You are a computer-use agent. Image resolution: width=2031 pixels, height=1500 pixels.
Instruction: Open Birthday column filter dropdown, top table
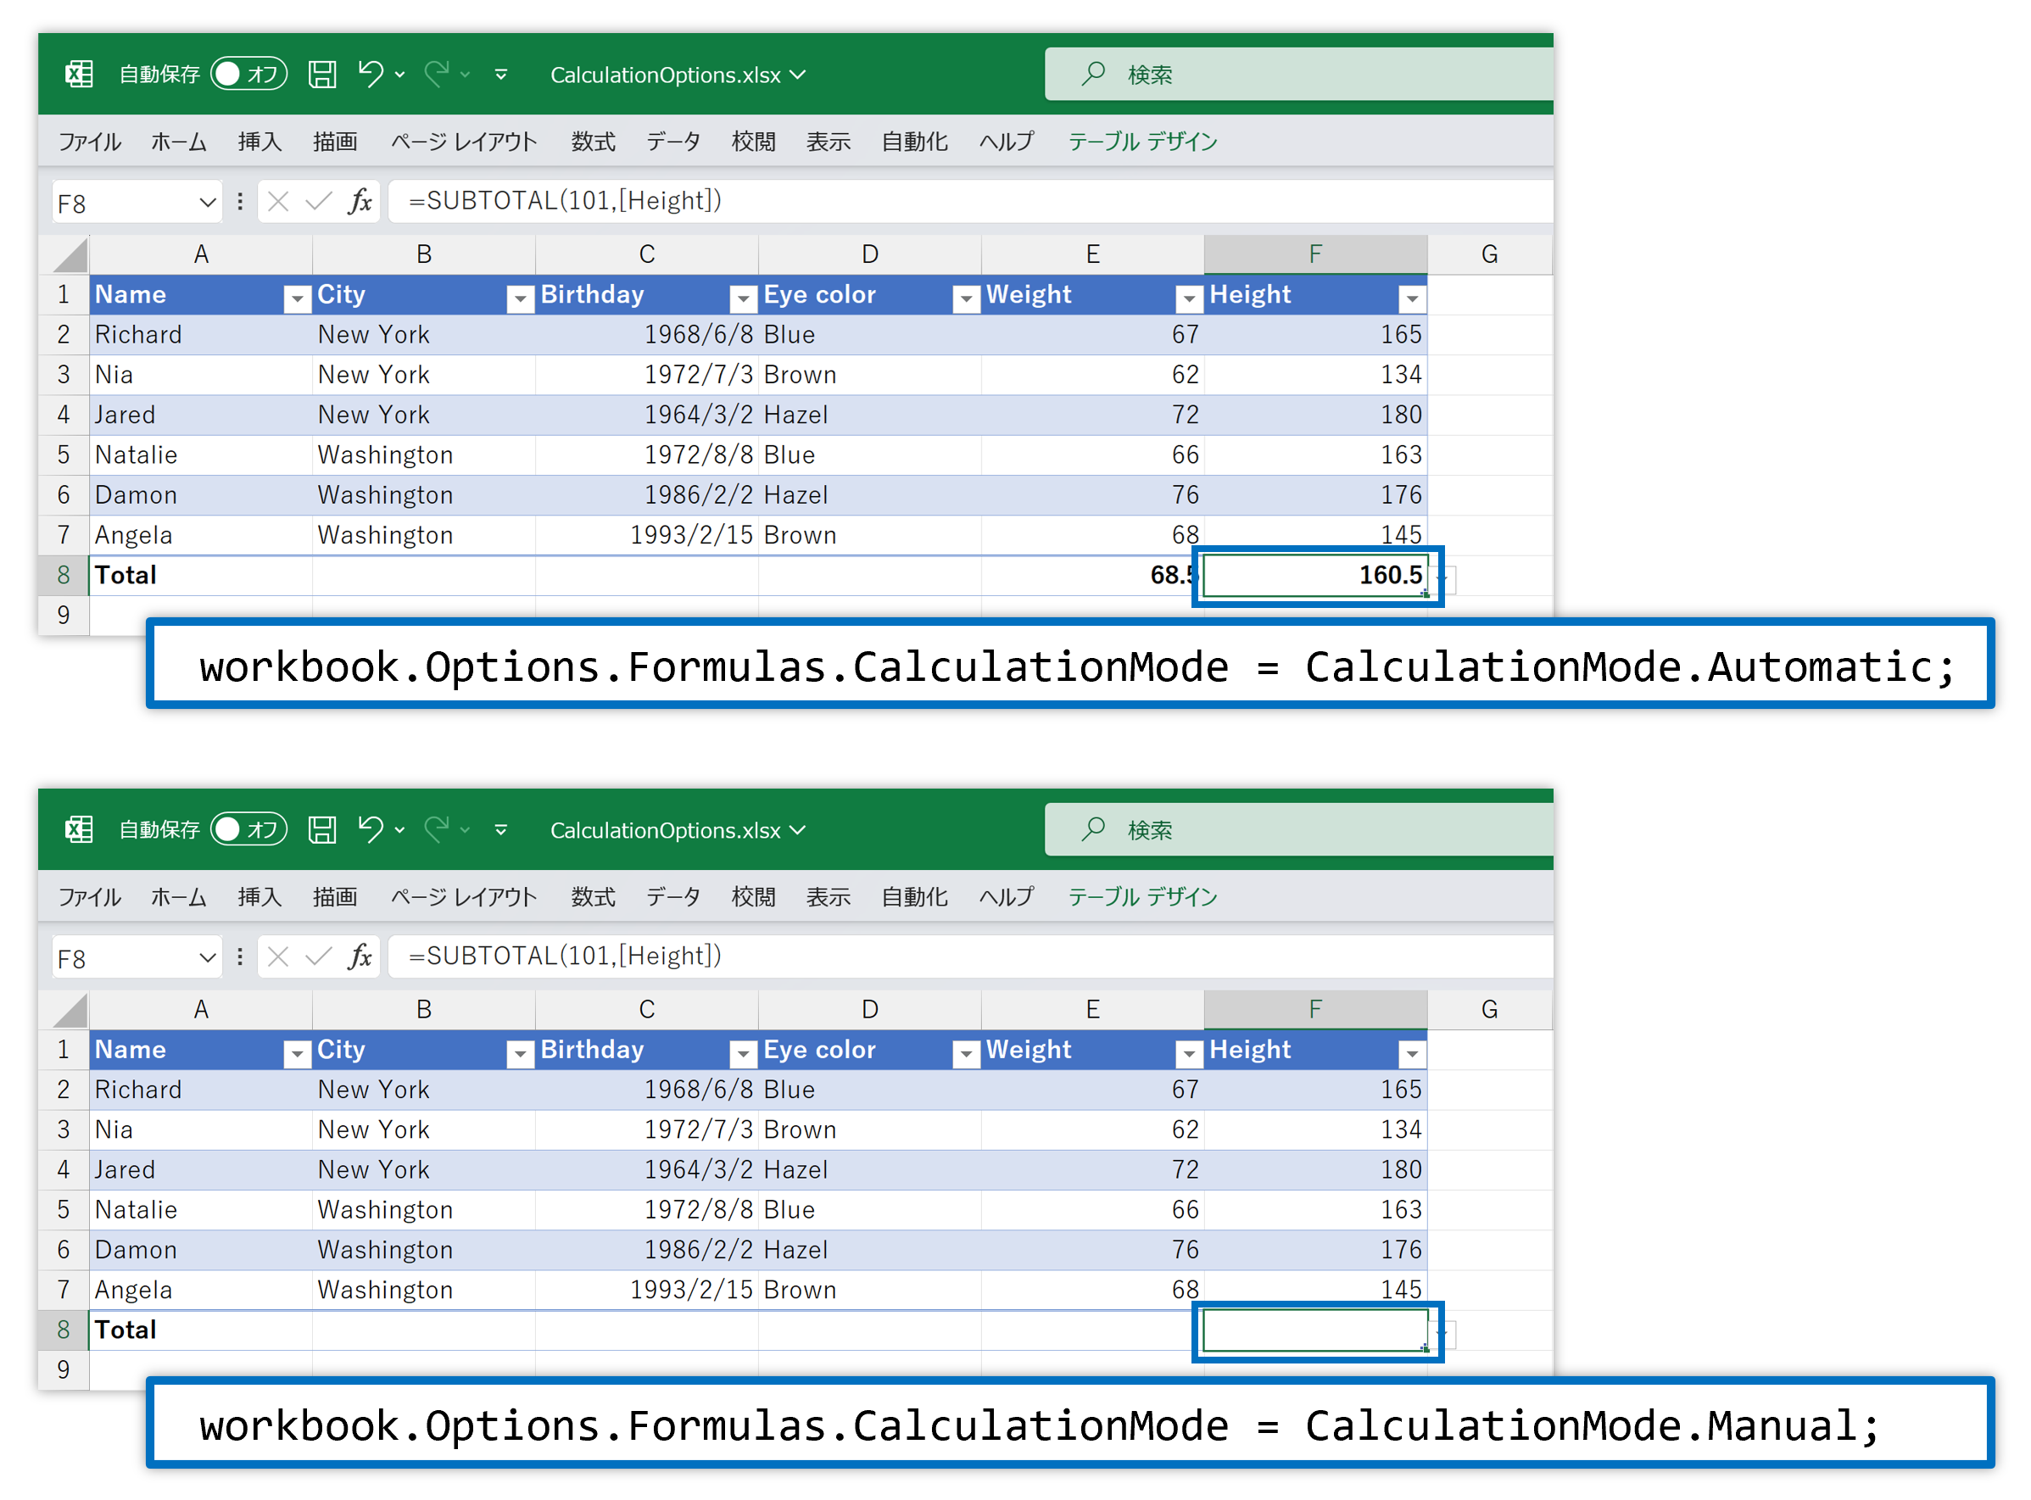pos(744,298)
